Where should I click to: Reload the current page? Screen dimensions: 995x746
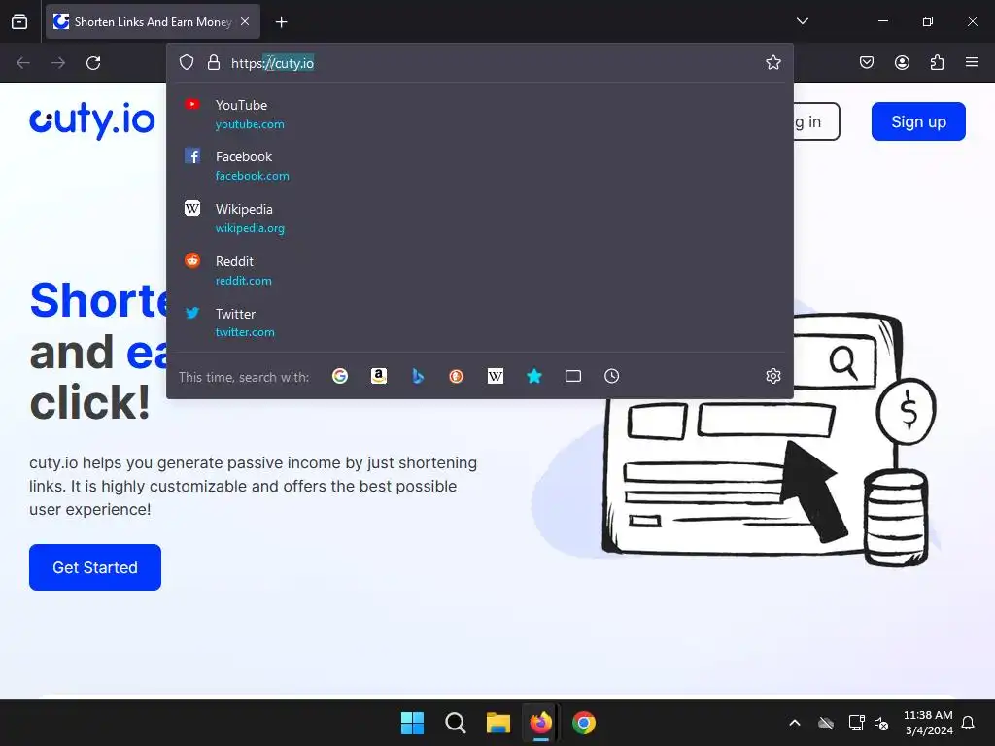pyautogui.click(x=93, y=63)
